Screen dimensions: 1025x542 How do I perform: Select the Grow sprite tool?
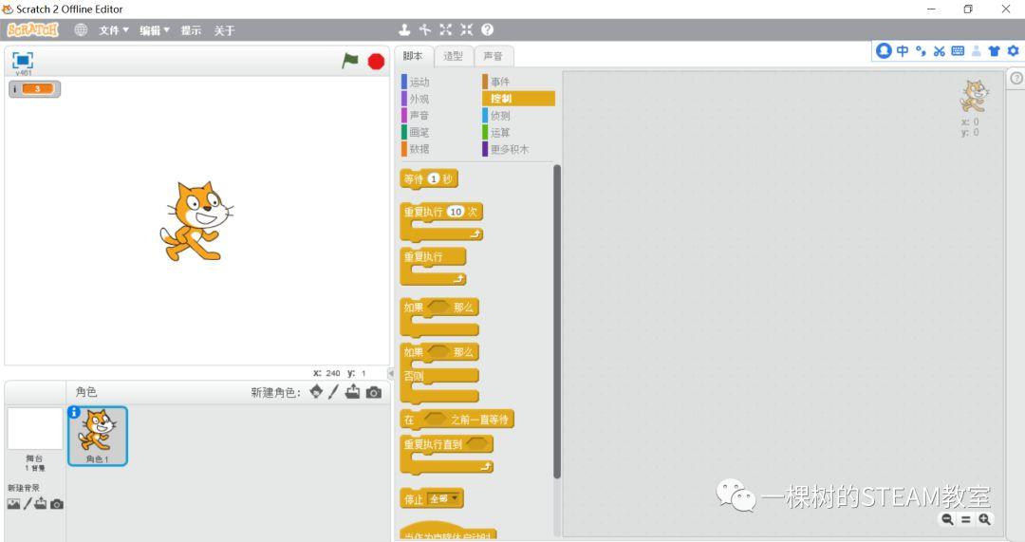[x=446, y=29]
